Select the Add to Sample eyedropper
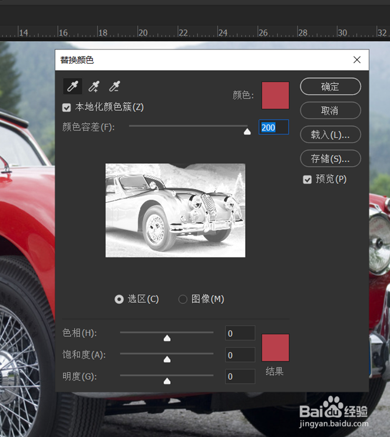The height and width of the screenshot is (437, 390). (94, 87)
